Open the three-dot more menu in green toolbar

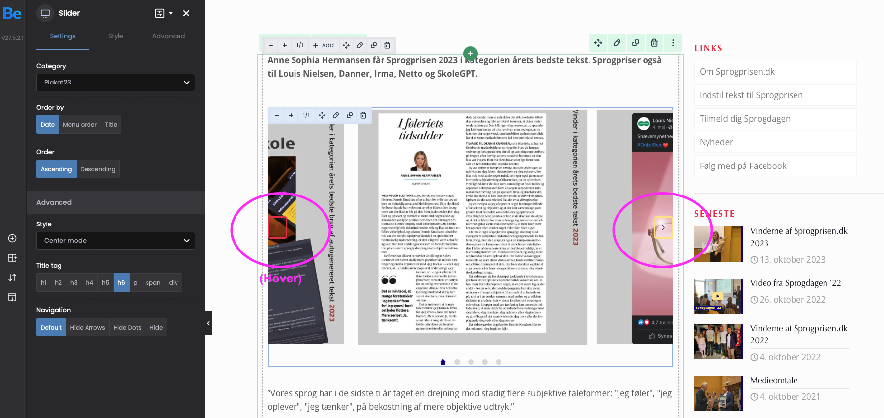(x=673, y=43)
